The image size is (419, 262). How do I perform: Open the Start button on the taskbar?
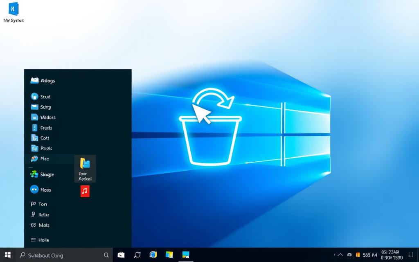click(x=7, y=255)
